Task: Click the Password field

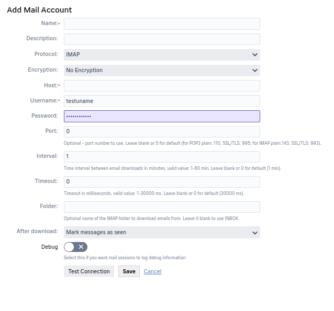Action: point(162,117)
